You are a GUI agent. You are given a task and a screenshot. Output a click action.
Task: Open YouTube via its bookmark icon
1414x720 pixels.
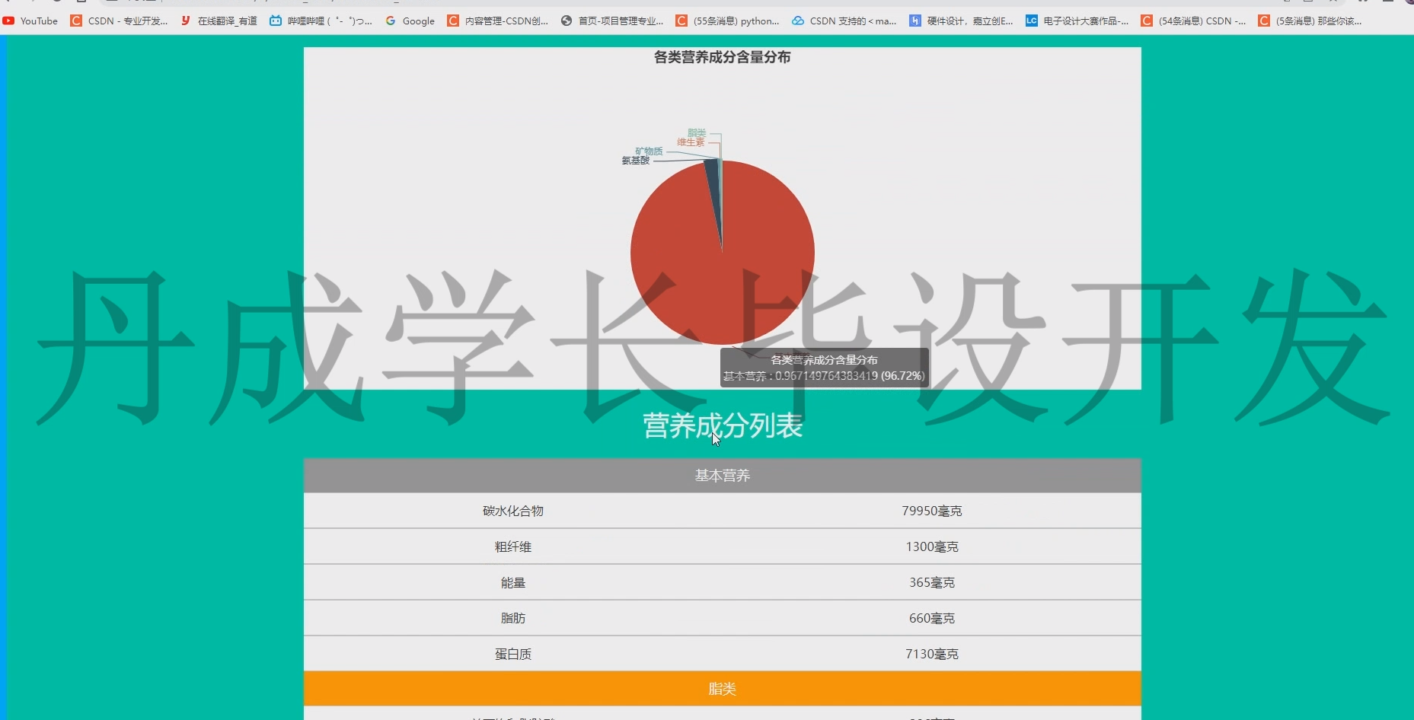click(x=8, y=21)
